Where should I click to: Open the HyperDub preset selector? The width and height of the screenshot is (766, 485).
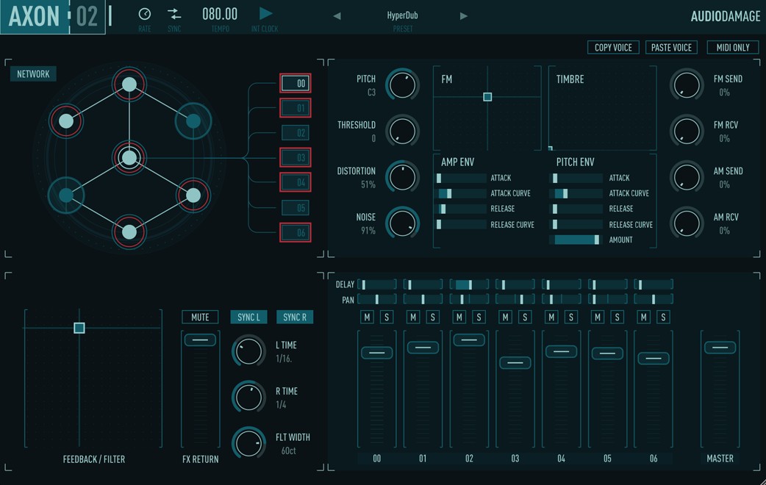pyautogui.click(x=402, y=15)
